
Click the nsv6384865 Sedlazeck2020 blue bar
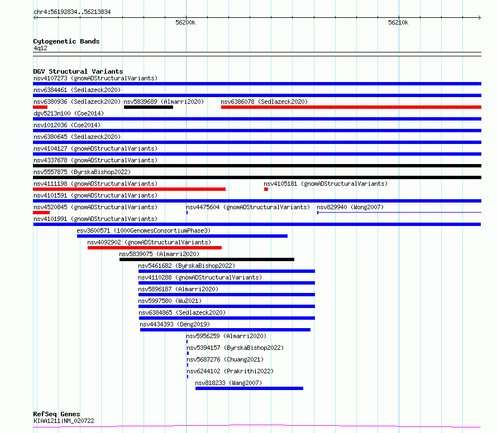point(227,319)
